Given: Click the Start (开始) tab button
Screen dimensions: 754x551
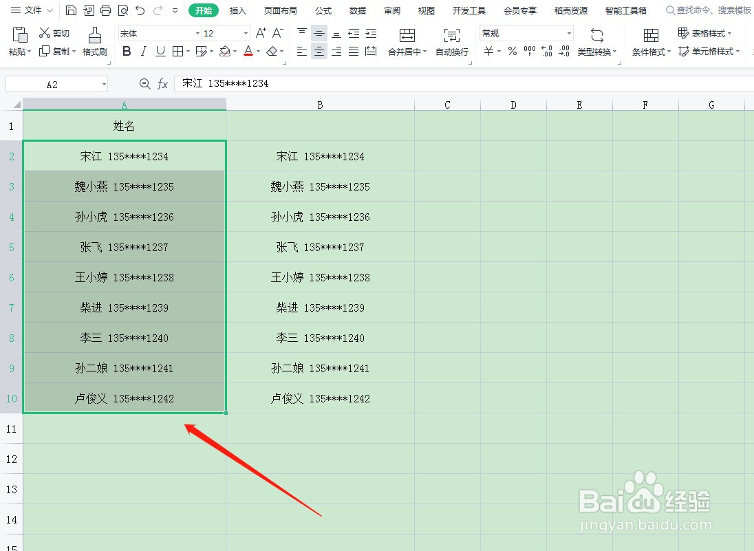Looking at the screenshot, I should 204,10.
